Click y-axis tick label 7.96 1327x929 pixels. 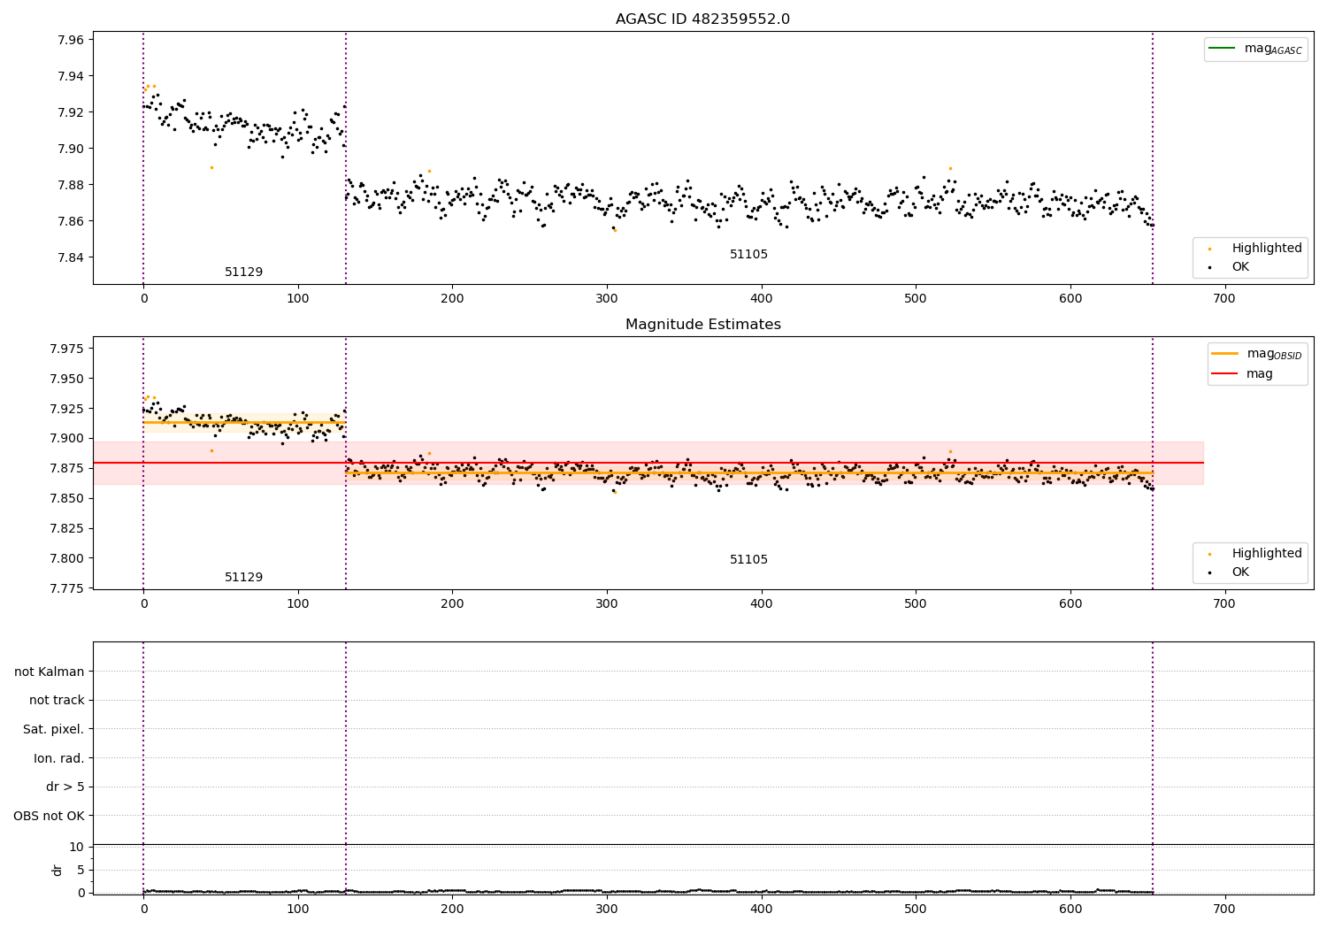pos(70,40)
